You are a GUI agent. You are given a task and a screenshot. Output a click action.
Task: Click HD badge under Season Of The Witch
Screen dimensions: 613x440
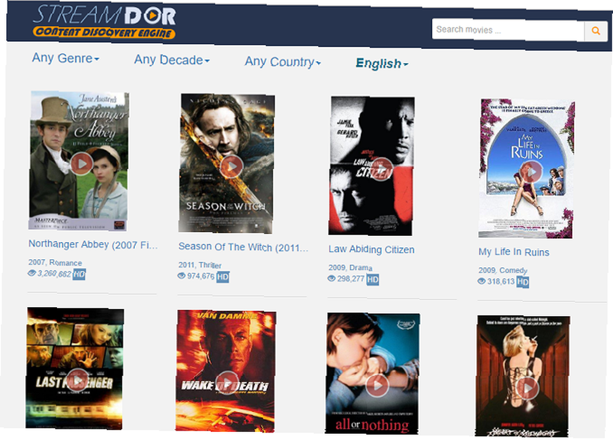pyautogui.click(x=223, y=277)
